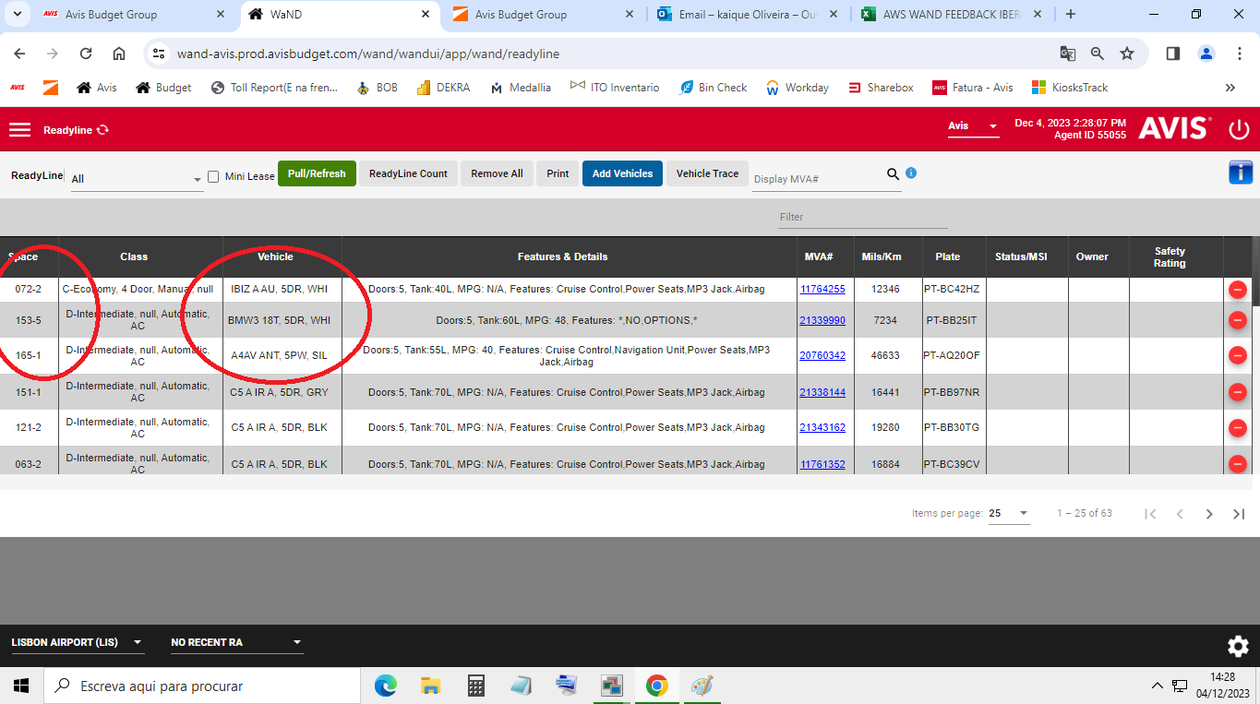This screenshot has width=1260, height=704.
Task: Open MVA link 21339990
Action: point(822,320)
